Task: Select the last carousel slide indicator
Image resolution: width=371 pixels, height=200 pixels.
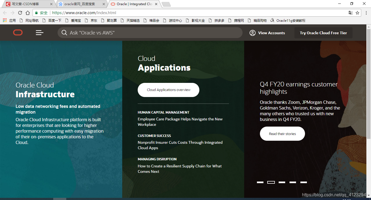Action: click(304, 182)
